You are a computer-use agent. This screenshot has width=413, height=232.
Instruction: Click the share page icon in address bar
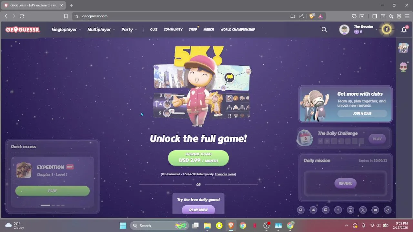[x=302, y=16]
